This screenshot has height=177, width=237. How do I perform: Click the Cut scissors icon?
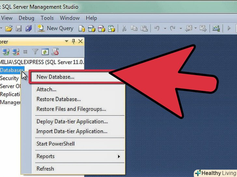pyautogui.click(x=124, y=28)
